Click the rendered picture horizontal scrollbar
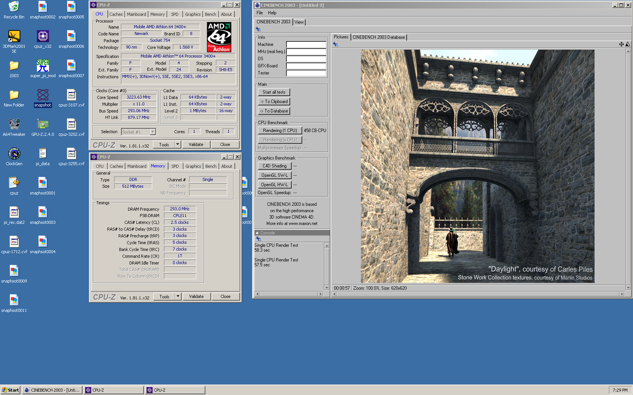Viewport: 633px width, 395px height. pyautogui.click(x=478, y=294)
